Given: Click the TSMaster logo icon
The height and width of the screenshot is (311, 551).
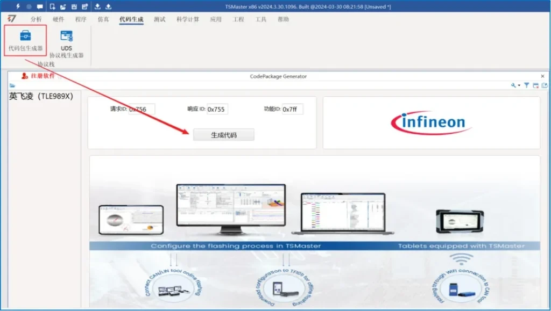Looking at the screenshot, I should coord(11,19).
